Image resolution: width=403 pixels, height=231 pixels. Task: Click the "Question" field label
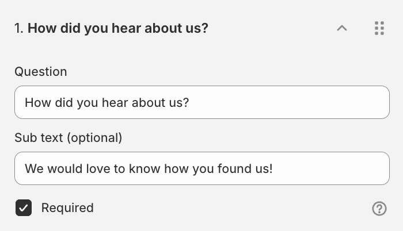click(41, 72)
